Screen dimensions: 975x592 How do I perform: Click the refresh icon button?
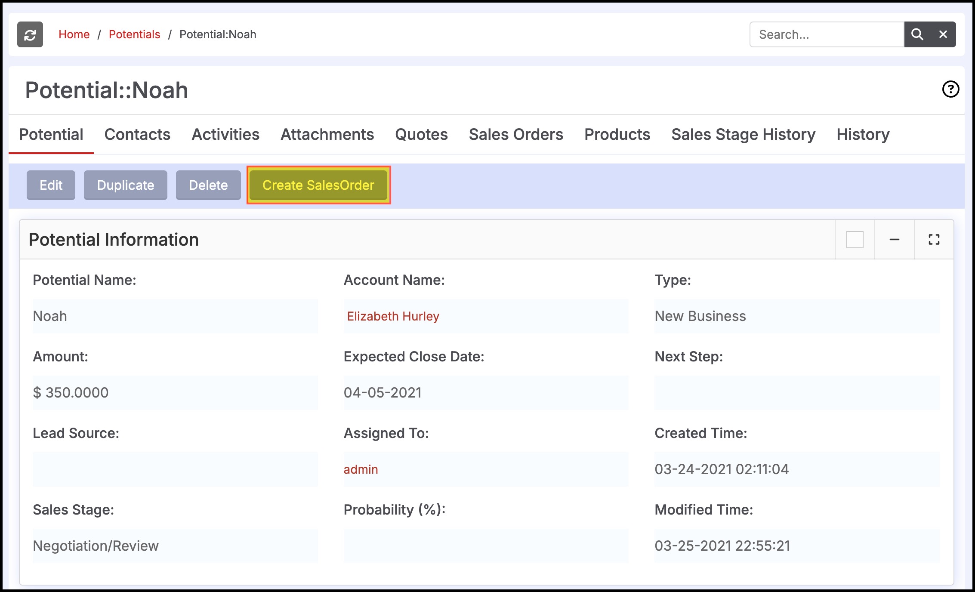[x=30, y=34]
